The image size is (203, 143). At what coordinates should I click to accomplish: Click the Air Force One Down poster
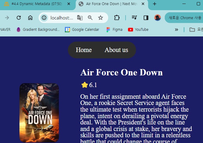pos(39,113)
